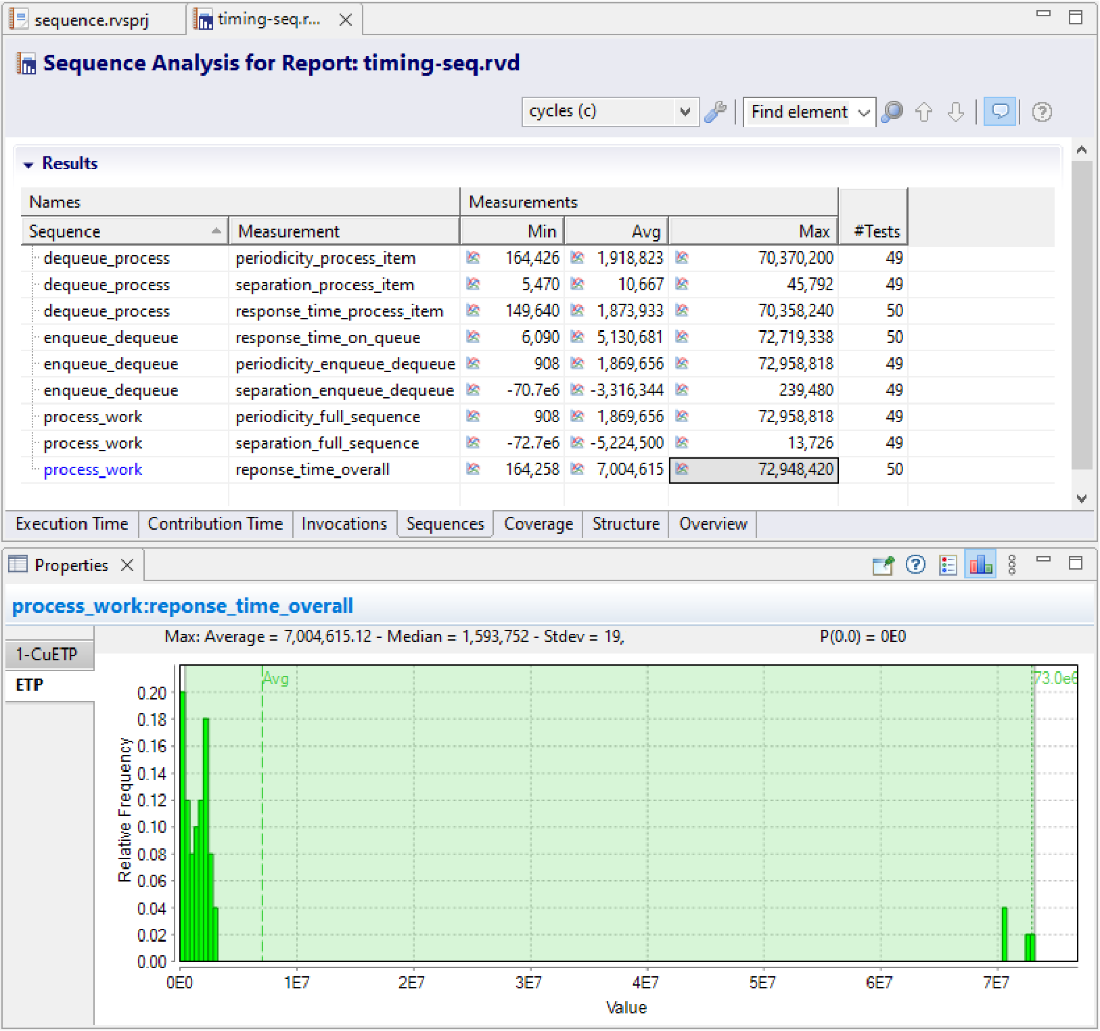Click the 73.0e6 max marker in the chart
Screen dimensions: 1100x1031
point(1054,678)
